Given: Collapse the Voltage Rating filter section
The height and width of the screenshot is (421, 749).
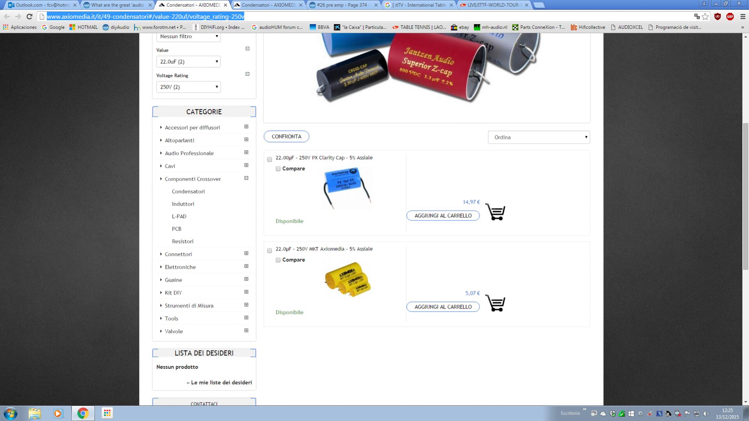Looking at the screenshot, I should 247,74.
